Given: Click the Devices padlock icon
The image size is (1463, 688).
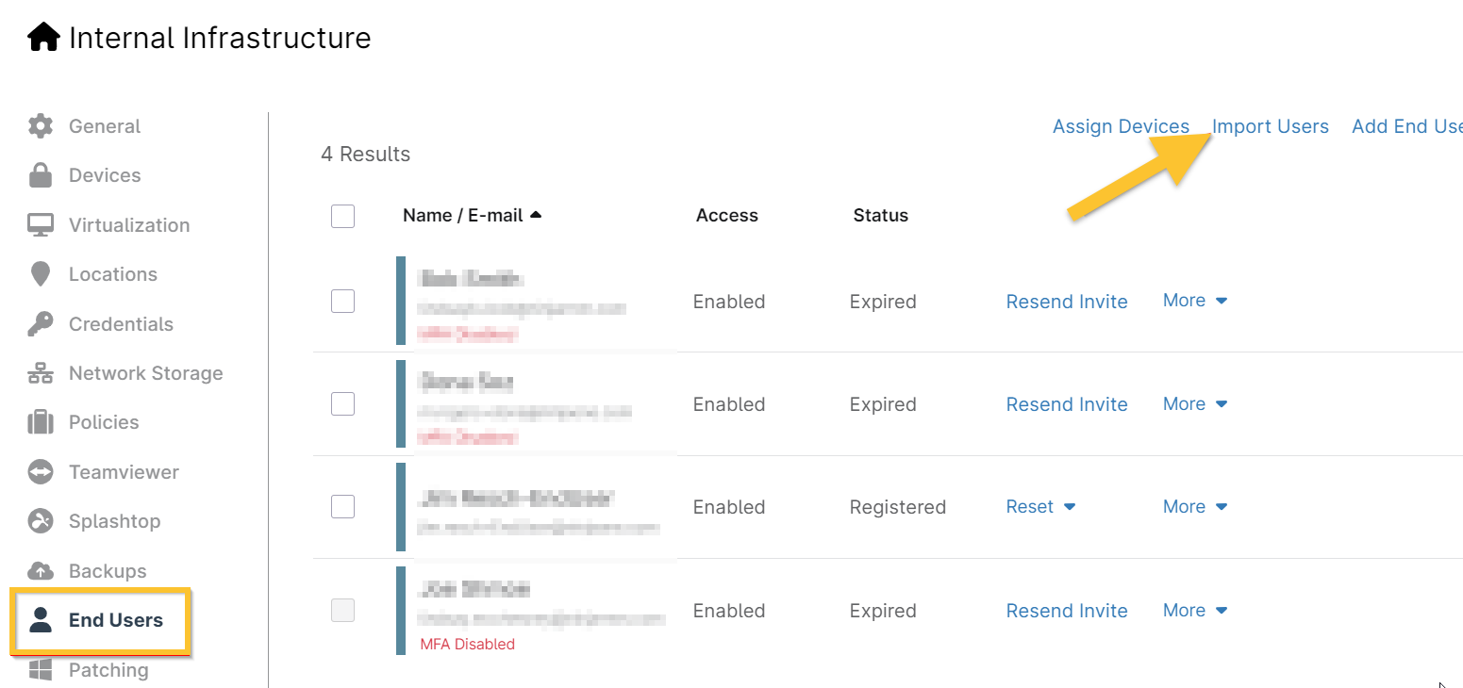Looking at the screenshot, I should pyautogui.click(x=41, y=175).
